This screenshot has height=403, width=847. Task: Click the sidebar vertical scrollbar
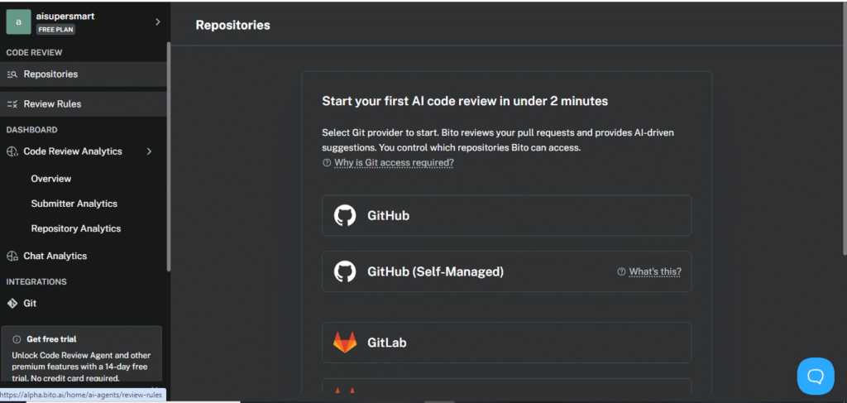tap(169, 156)
